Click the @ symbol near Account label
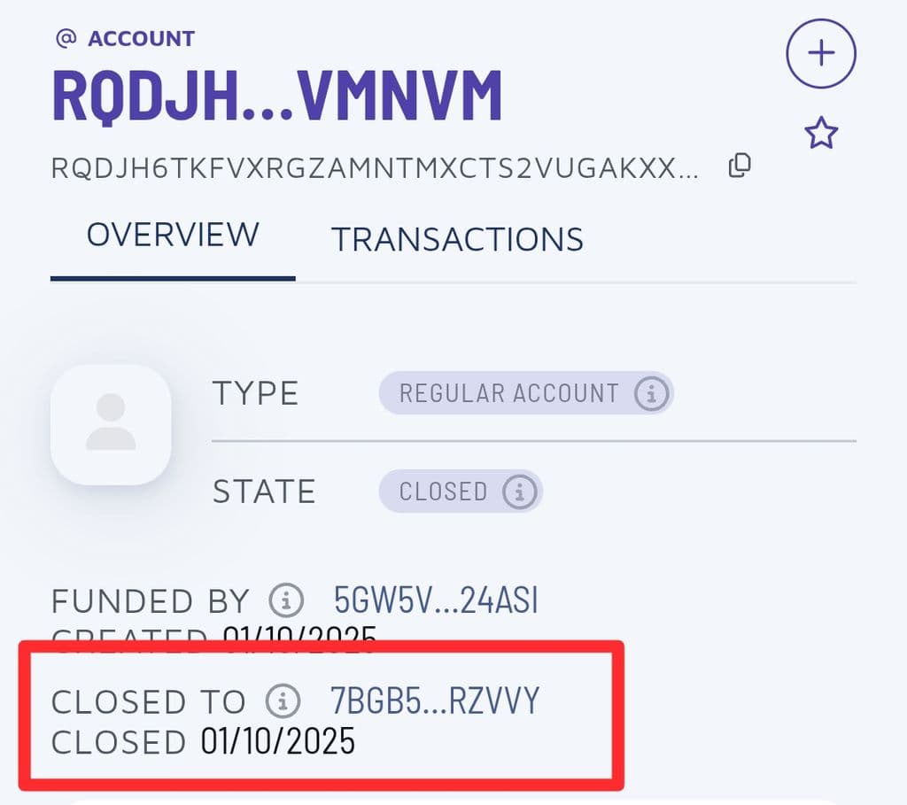 (x=66, y=38)
